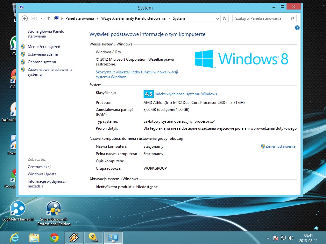Maximize the System window
This screenshot has width=326, height=244.
point(282,7)
